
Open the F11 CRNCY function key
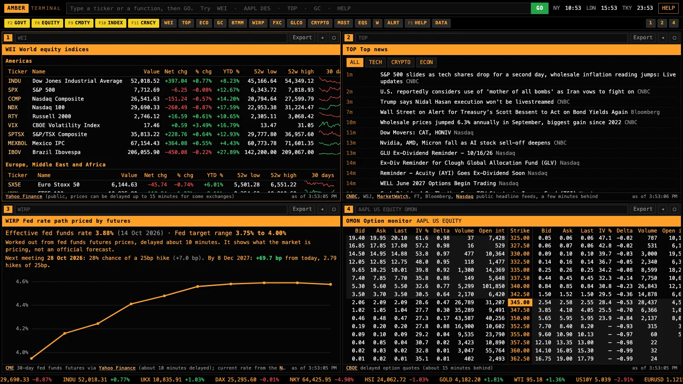tap(143, 23)
